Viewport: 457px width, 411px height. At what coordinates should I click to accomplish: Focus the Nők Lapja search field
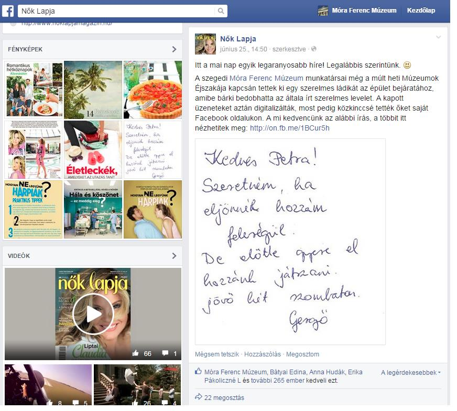[x=117, y=11]
